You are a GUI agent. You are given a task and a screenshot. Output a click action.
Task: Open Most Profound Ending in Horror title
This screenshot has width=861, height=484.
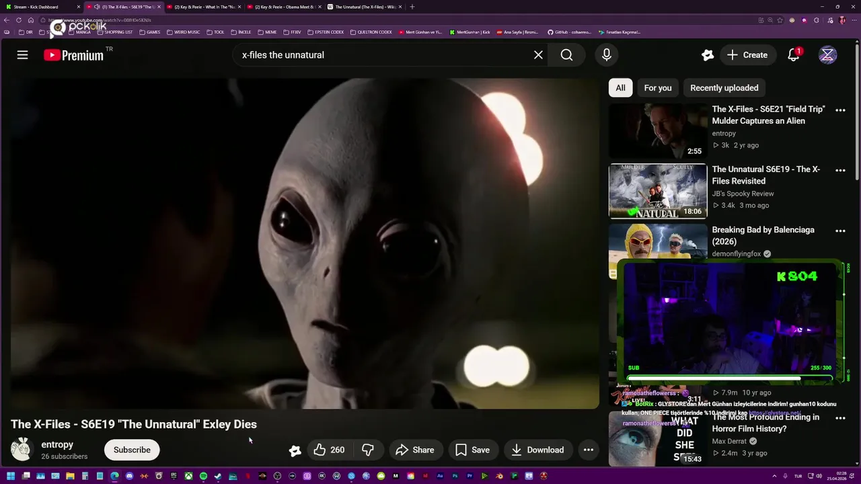pos(765,423)
